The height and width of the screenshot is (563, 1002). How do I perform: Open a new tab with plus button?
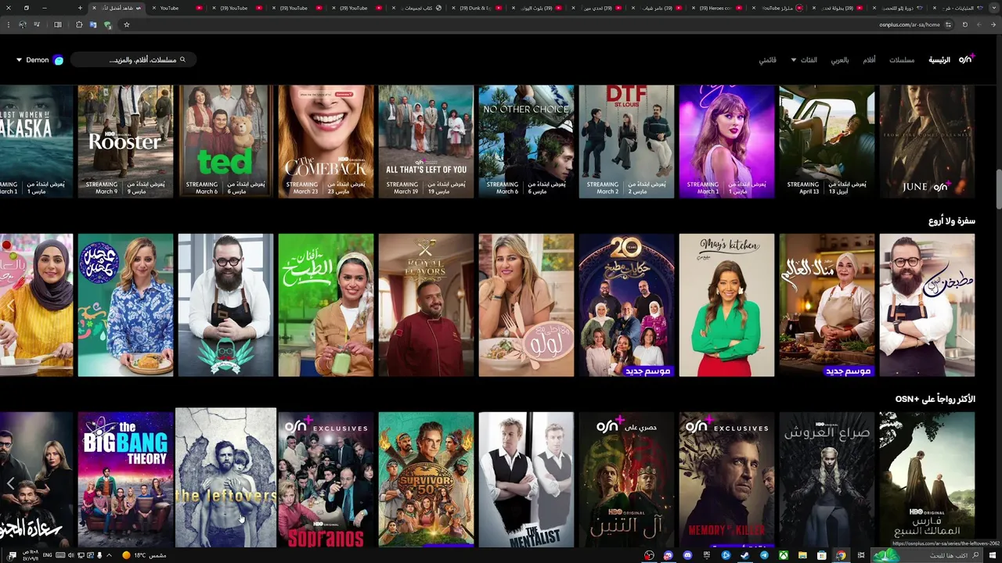pyautogui.click(x=80, y=8)
